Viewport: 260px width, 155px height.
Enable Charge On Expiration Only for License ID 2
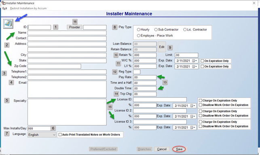[200, 111]
